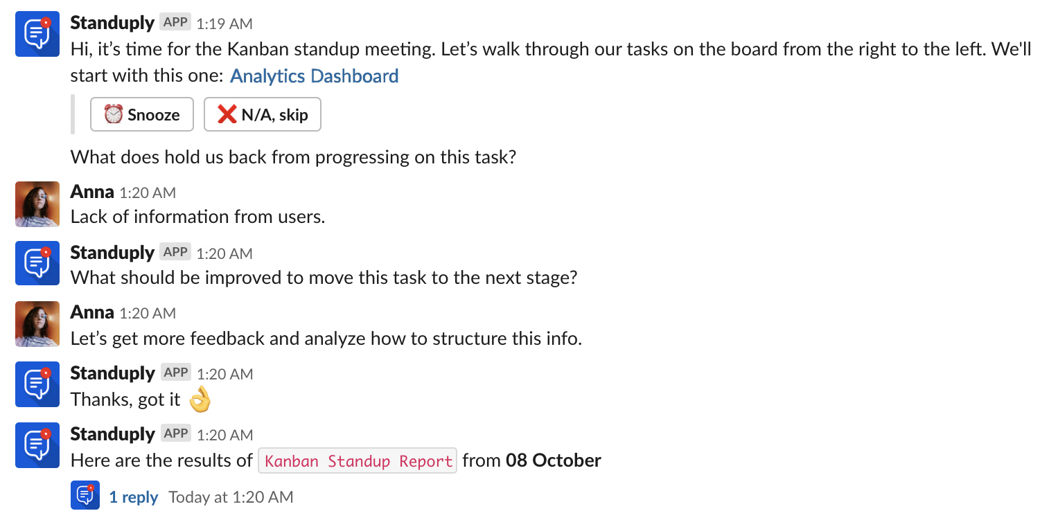Click the APP badge on the 1:19 AM message
The height and width of the screenshot is (529, 1049).
pyautogui.click(x=175, y=22)
